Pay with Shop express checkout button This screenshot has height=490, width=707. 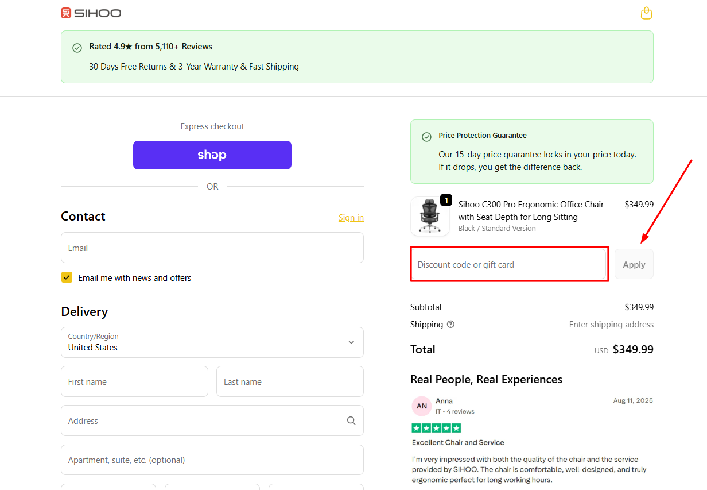pyautogui.click(x=212, y=155)
